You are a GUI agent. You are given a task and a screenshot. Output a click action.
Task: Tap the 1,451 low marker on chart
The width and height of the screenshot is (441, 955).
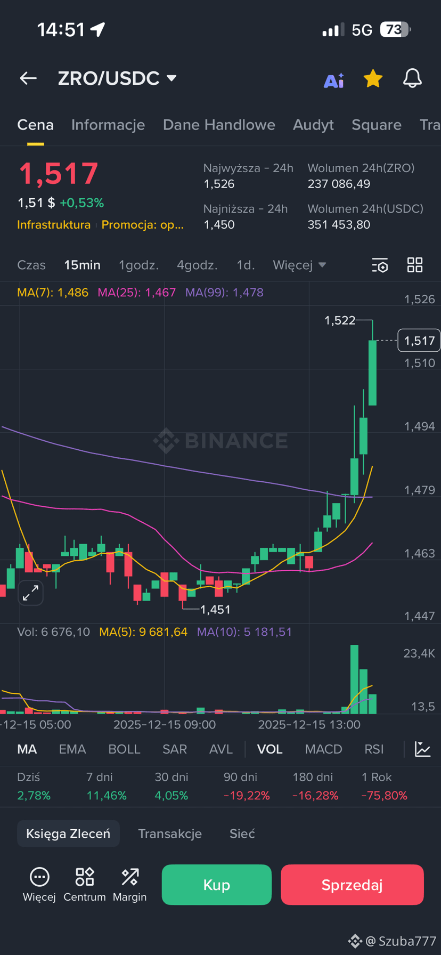click(215, 609)
